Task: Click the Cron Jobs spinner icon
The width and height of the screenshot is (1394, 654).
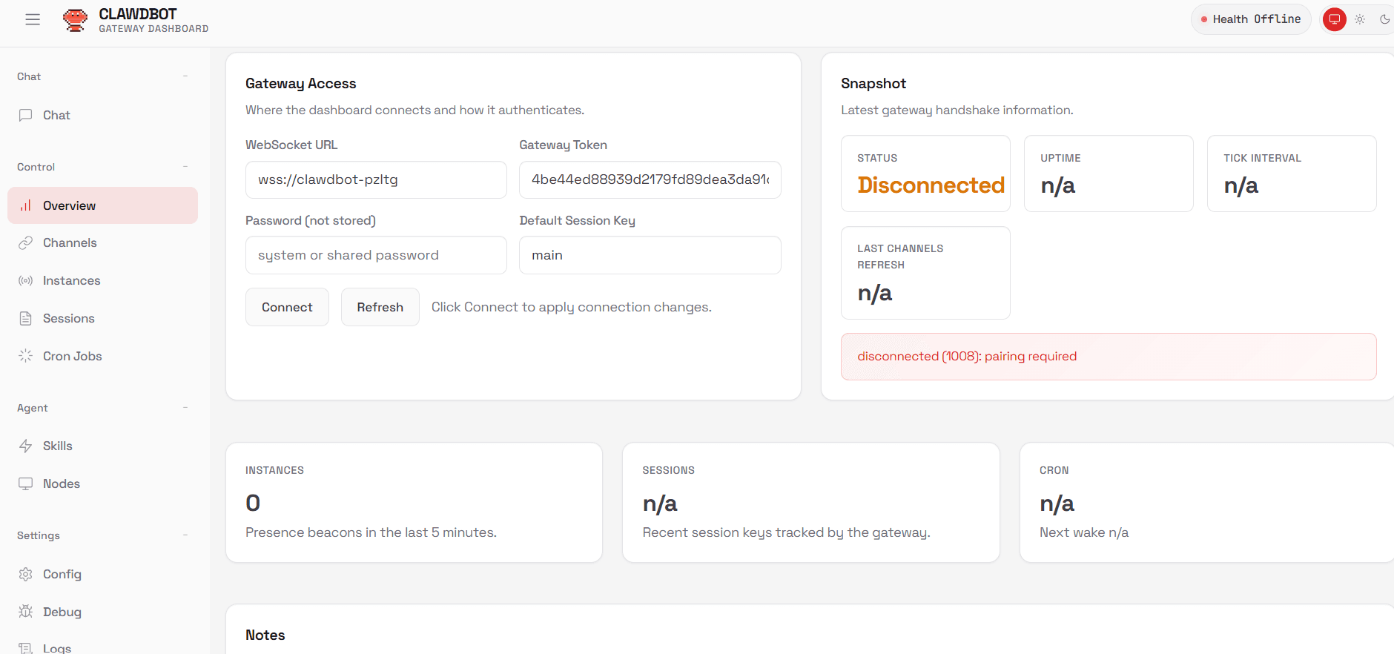Action: tap(26, 356)
